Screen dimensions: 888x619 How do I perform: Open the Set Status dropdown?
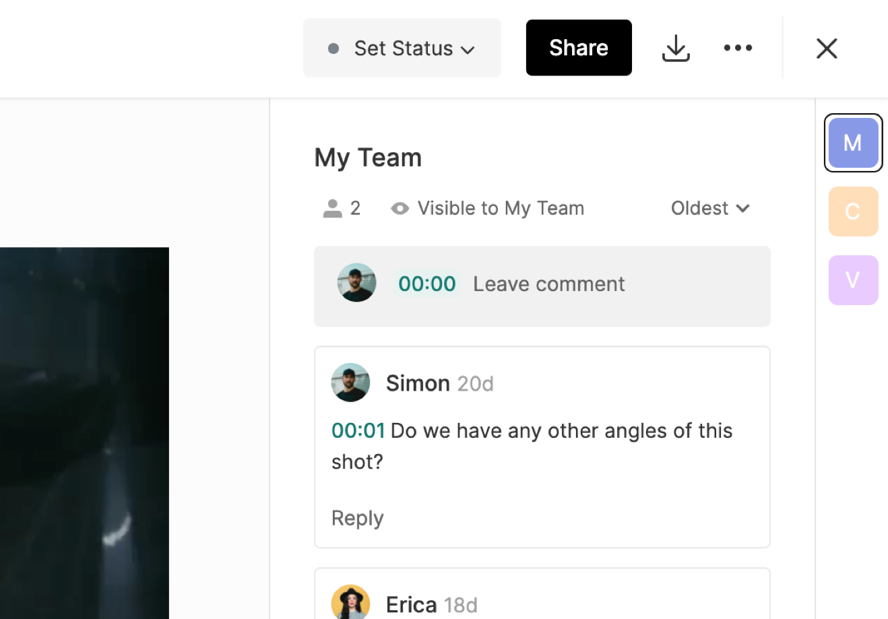(x=402, y=48)
